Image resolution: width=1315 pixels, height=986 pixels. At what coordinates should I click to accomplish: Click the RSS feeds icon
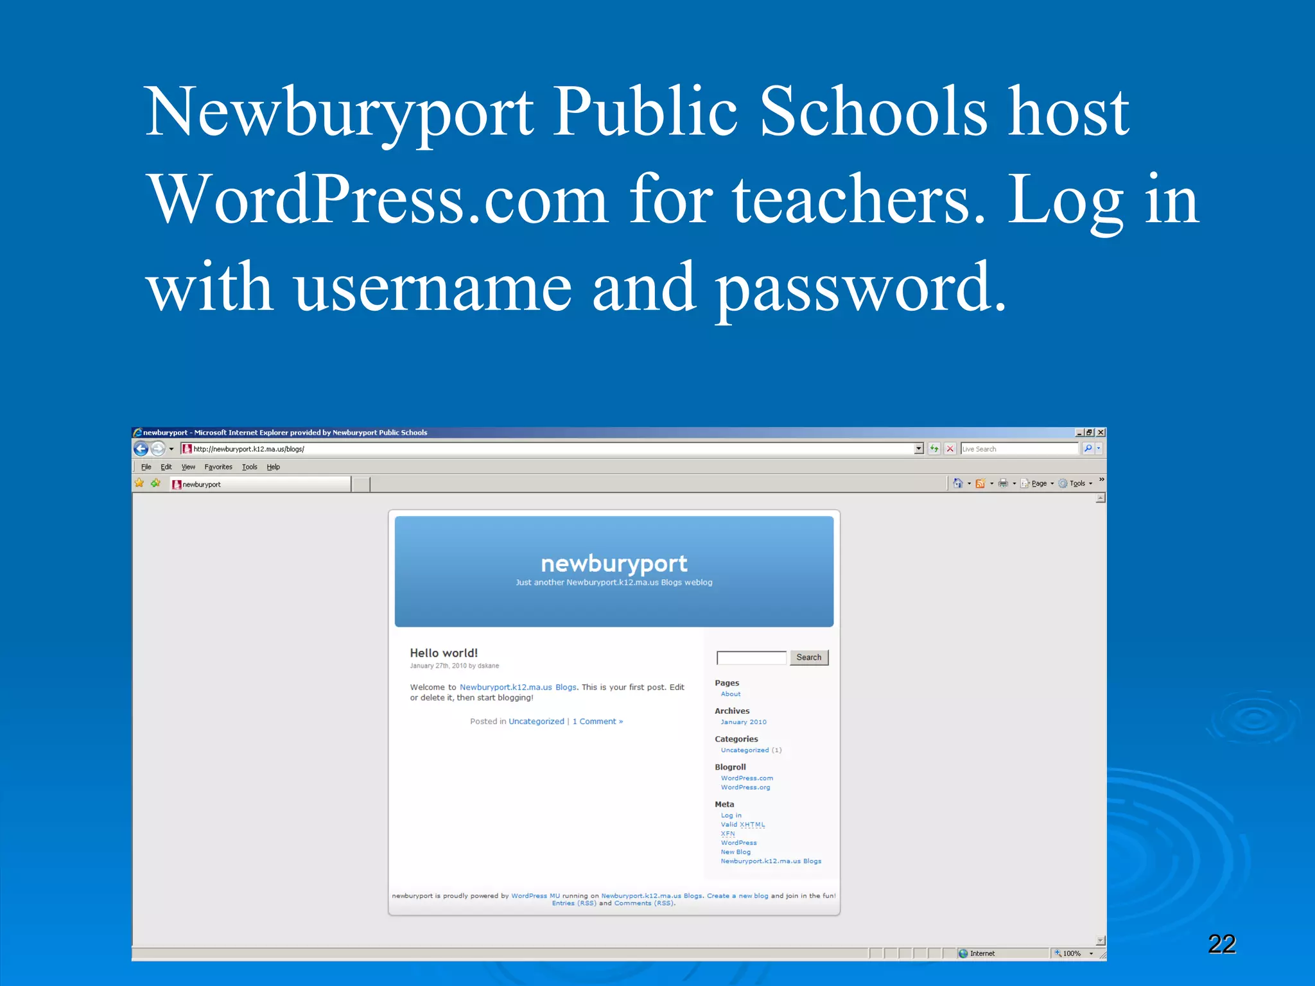click(x=980, y=483)
